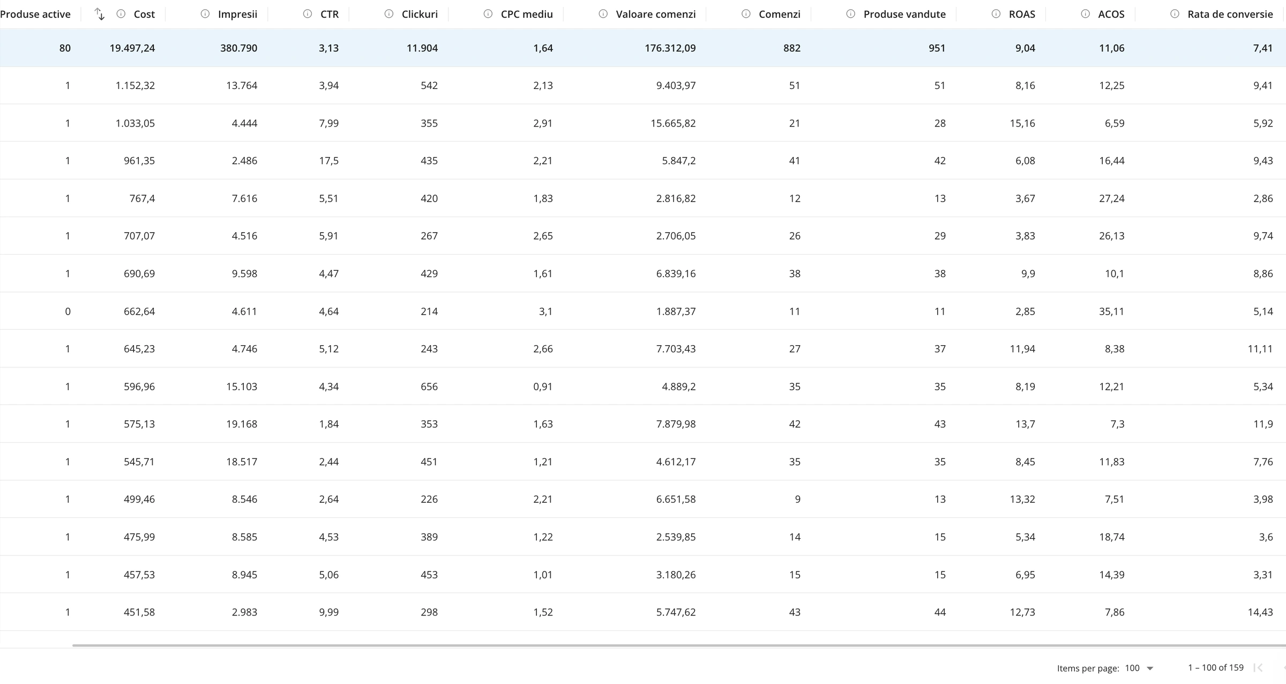1286x684 pixels.
Task: Open info icon for Produse vandute column
Action: [851, 14]
